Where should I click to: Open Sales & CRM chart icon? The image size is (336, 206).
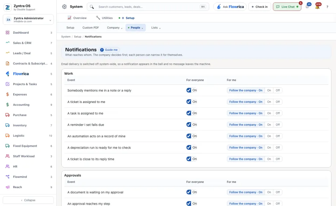coord(7,43)
